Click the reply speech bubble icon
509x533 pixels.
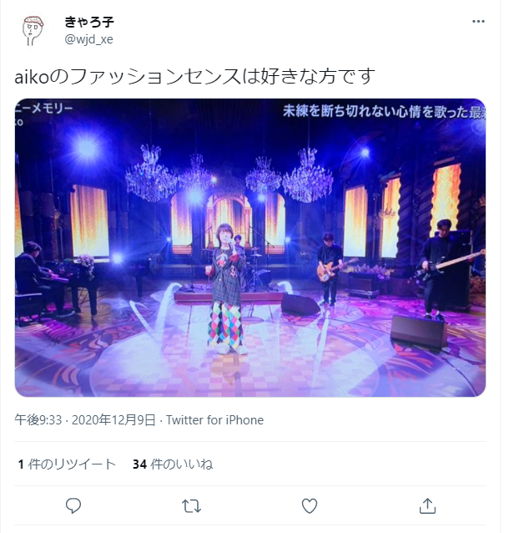point(73,505)
